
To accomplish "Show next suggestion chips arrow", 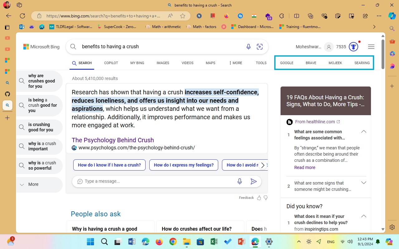I will [263, 165].
